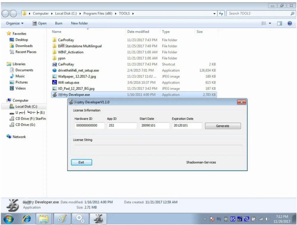Screen dimensions: 297x225
Task: Click the Generate button
Action: [223, 126]
